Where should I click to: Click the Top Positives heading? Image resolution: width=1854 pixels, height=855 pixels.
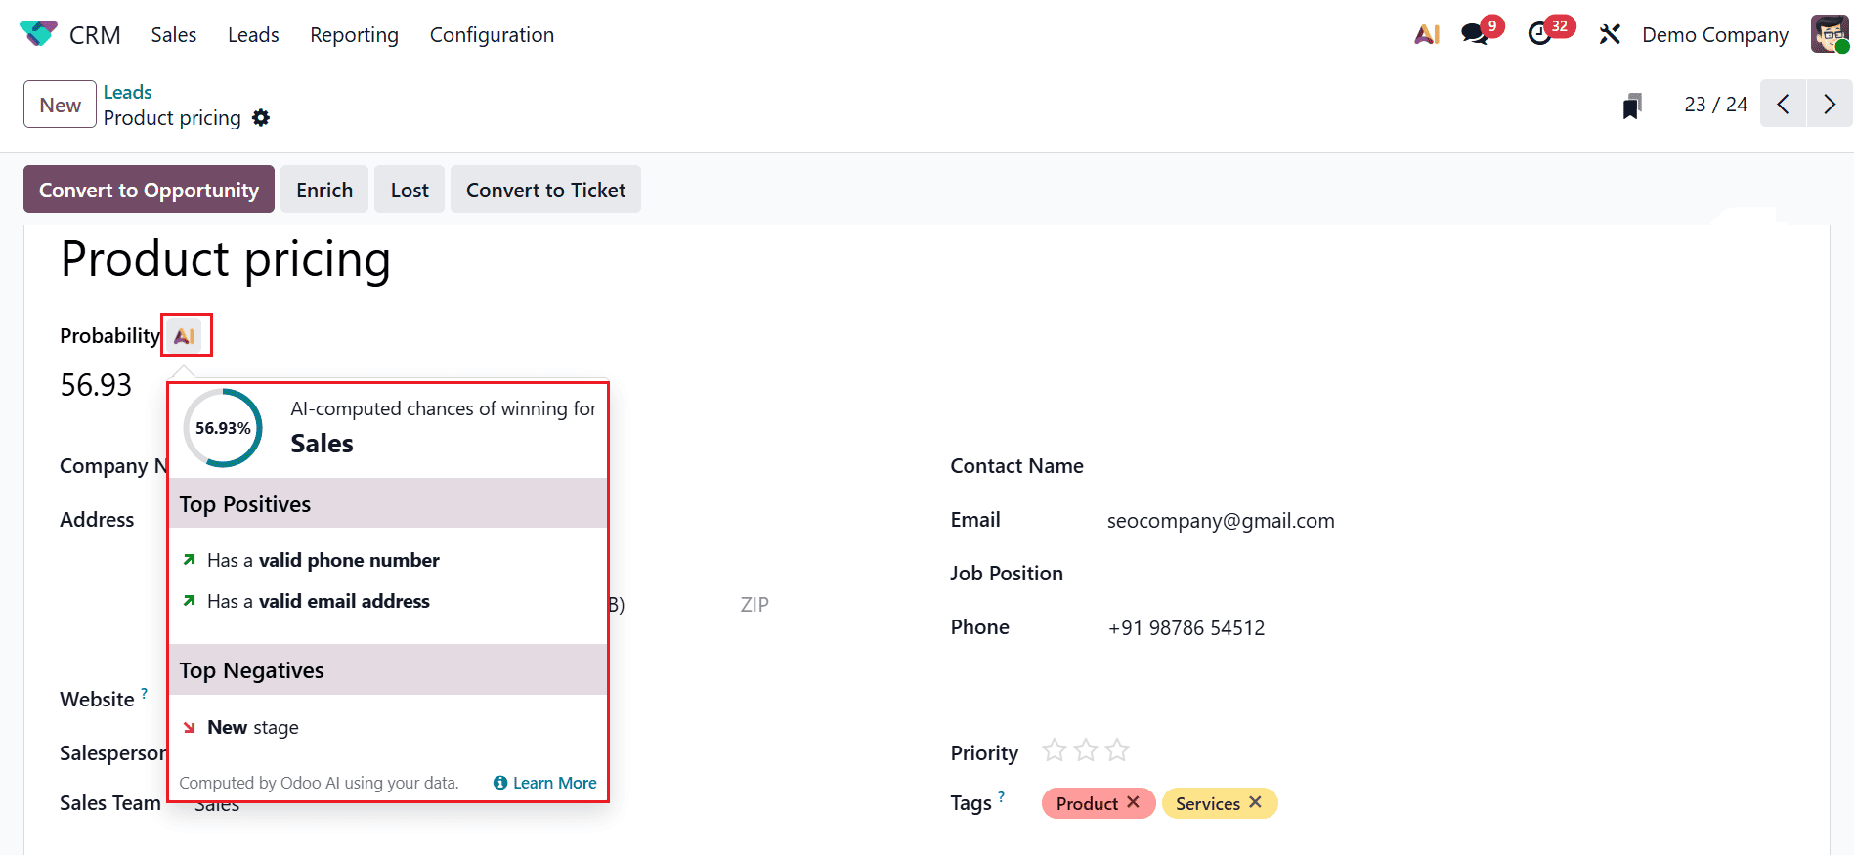[245, 504]
